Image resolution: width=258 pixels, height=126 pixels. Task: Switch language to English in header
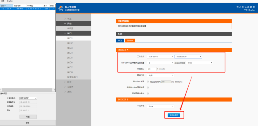(251, 10)
